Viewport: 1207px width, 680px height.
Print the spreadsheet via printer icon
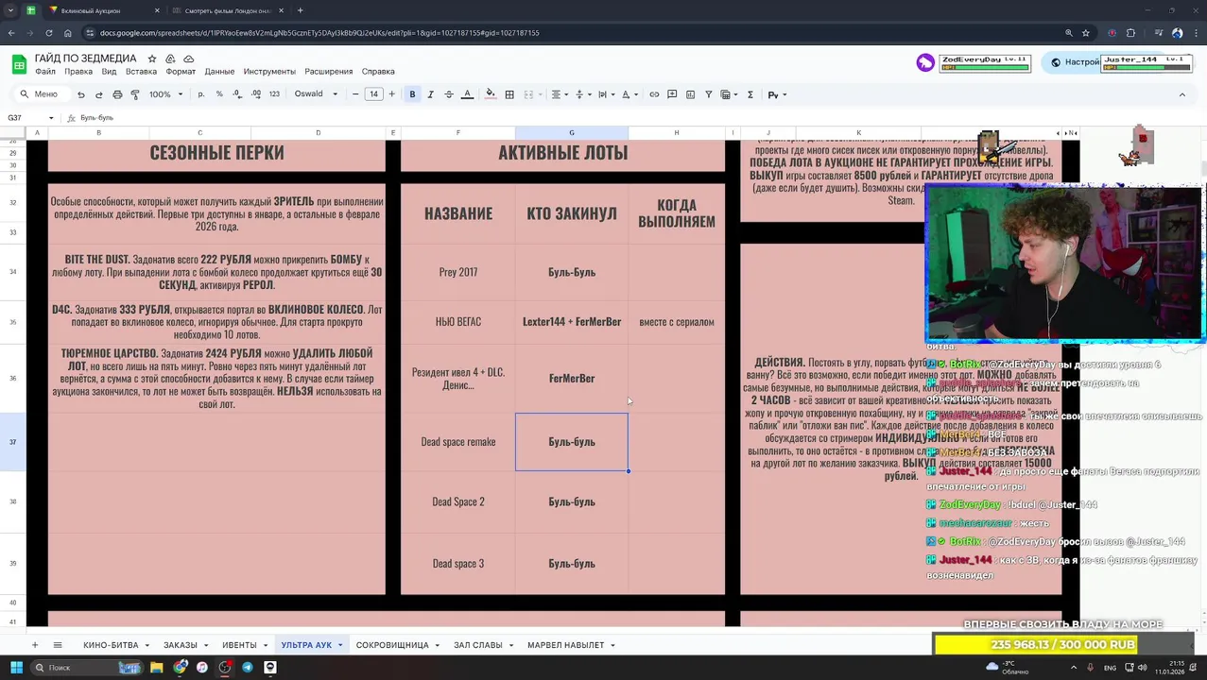click(117, 94)
